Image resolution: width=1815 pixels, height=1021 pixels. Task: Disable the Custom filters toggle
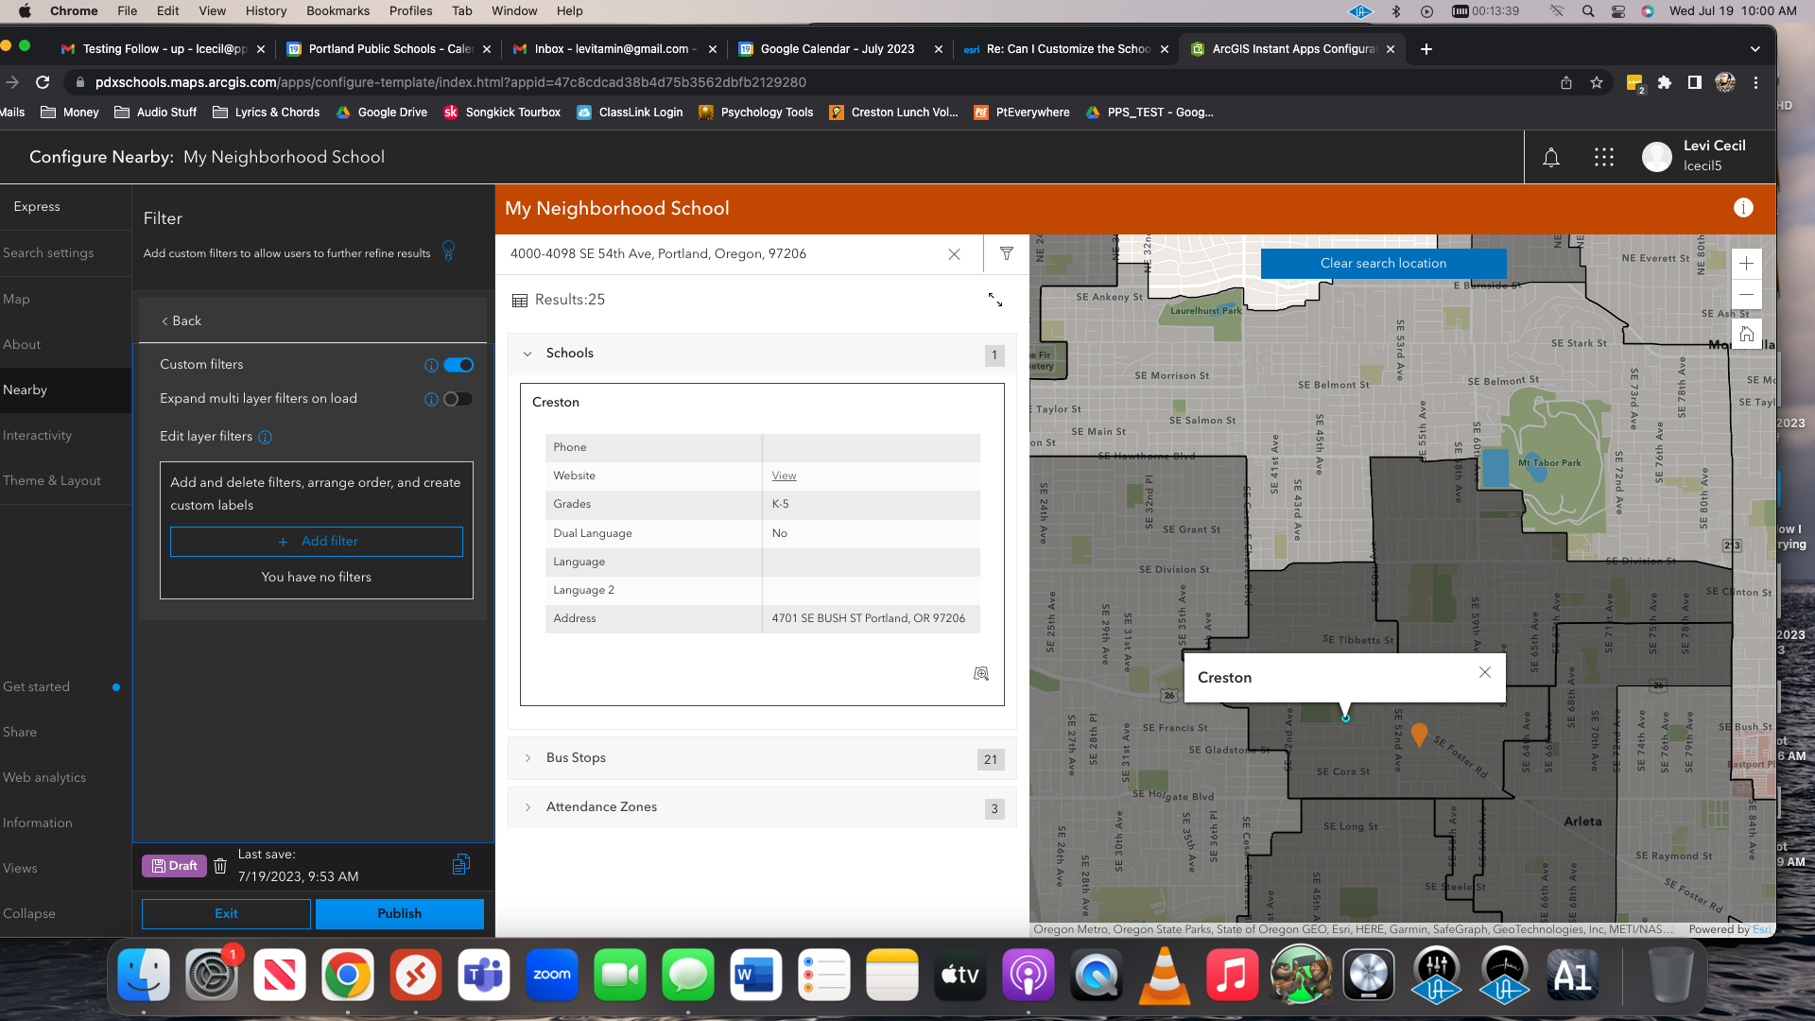tap(458, 364)
